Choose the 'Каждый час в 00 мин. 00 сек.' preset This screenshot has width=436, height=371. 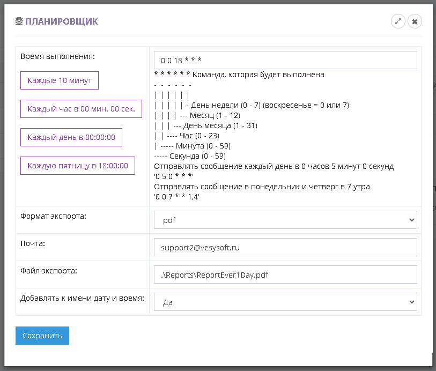(x=81, y=109)
